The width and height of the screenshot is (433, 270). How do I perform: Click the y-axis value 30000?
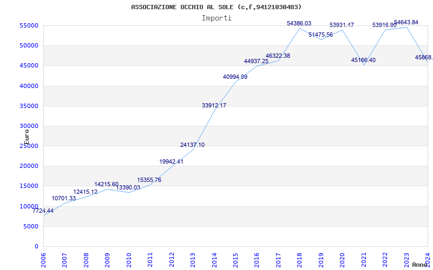[x=29, y=126]
